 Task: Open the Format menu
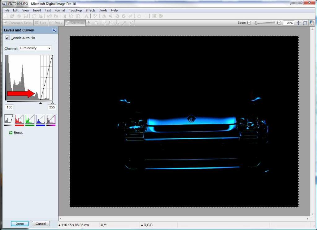coord(60,10)
